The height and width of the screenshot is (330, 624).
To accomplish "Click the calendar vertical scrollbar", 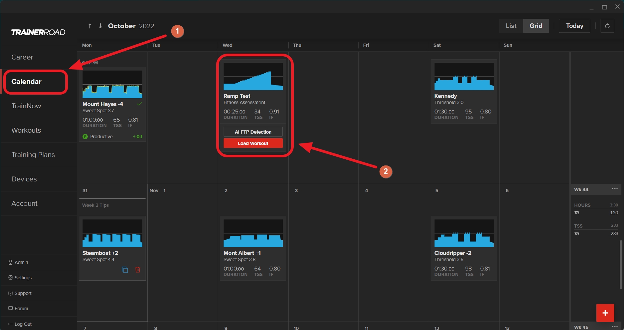I will click(x=621, y=265).
